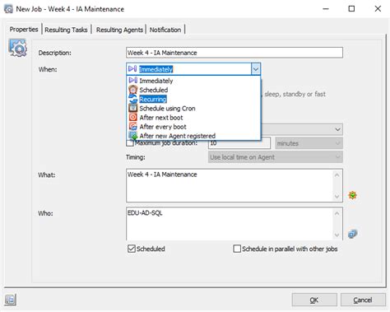Viewport: 390px width, 312px height.
Task: Enable Schedule in parallel with other jobs
Action: (237, 249)
